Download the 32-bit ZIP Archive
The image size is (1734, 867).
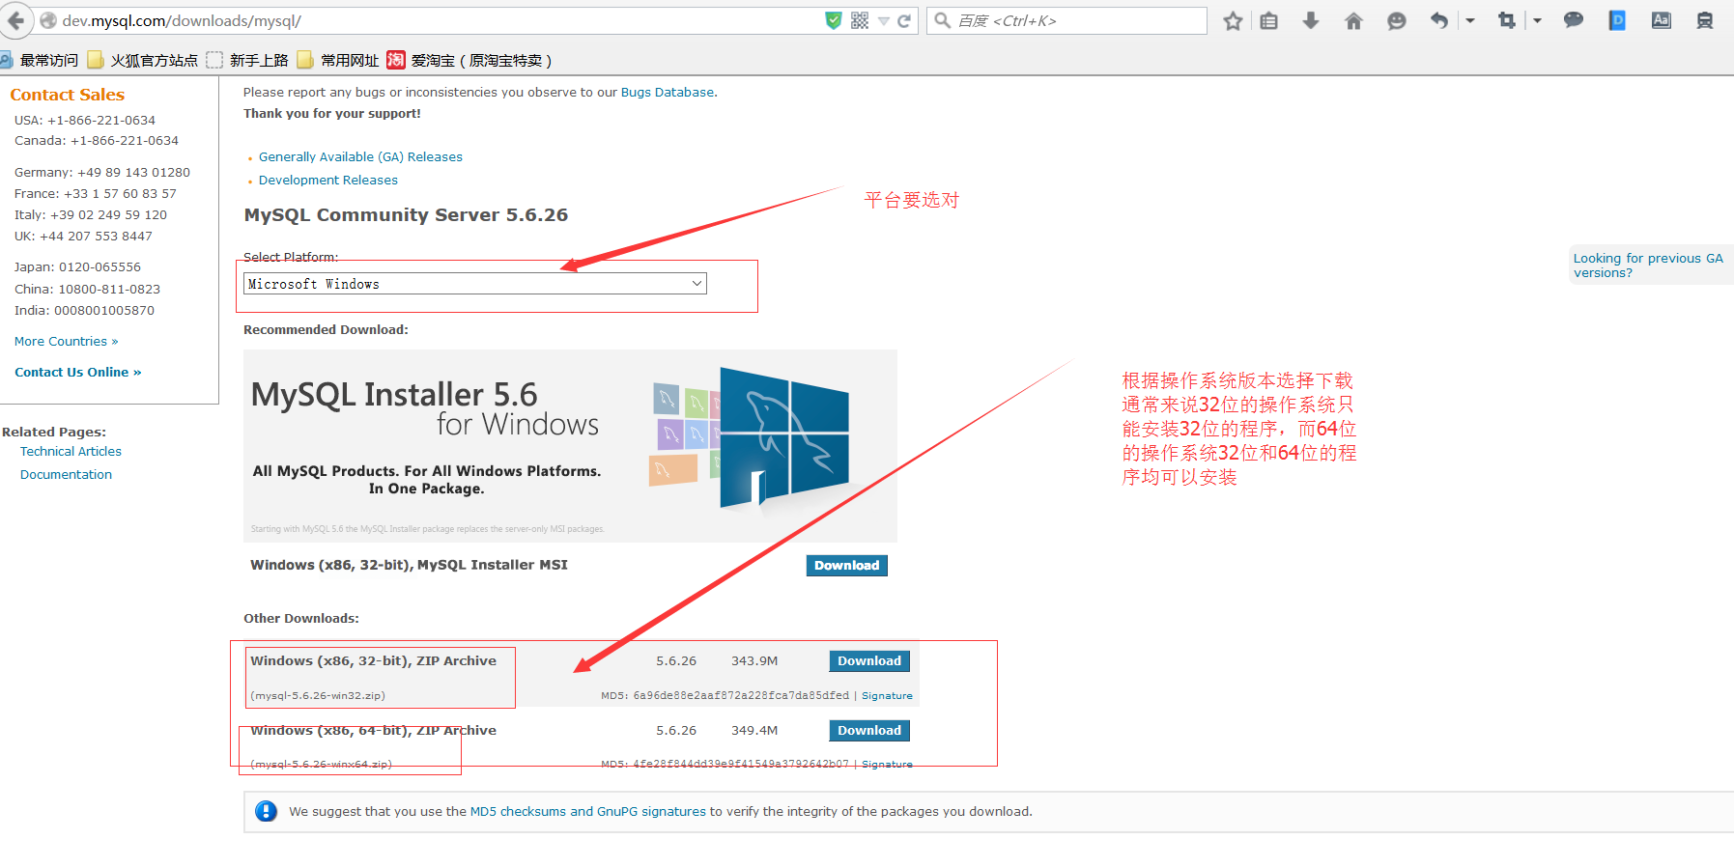point(869,661)
